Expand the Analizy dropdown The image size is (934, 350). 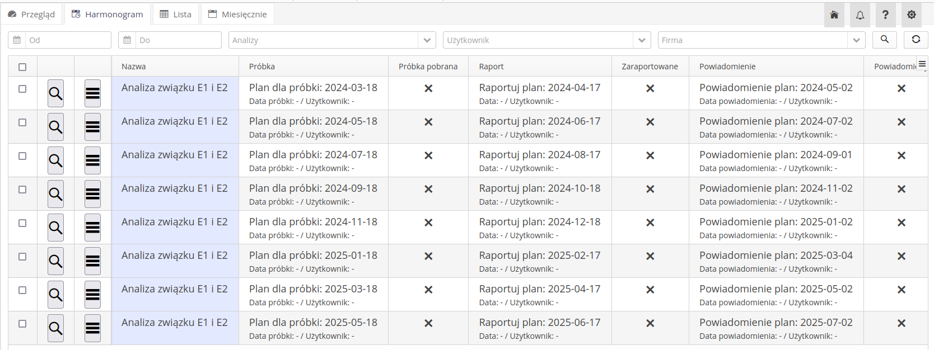coord(427,40)
